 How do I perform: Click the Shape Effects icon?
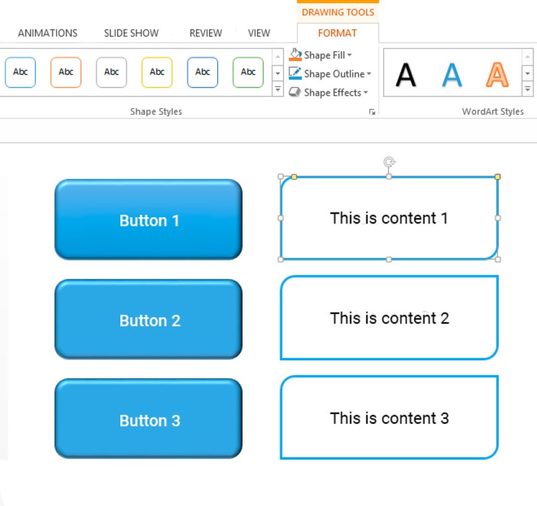coord(295,93)
